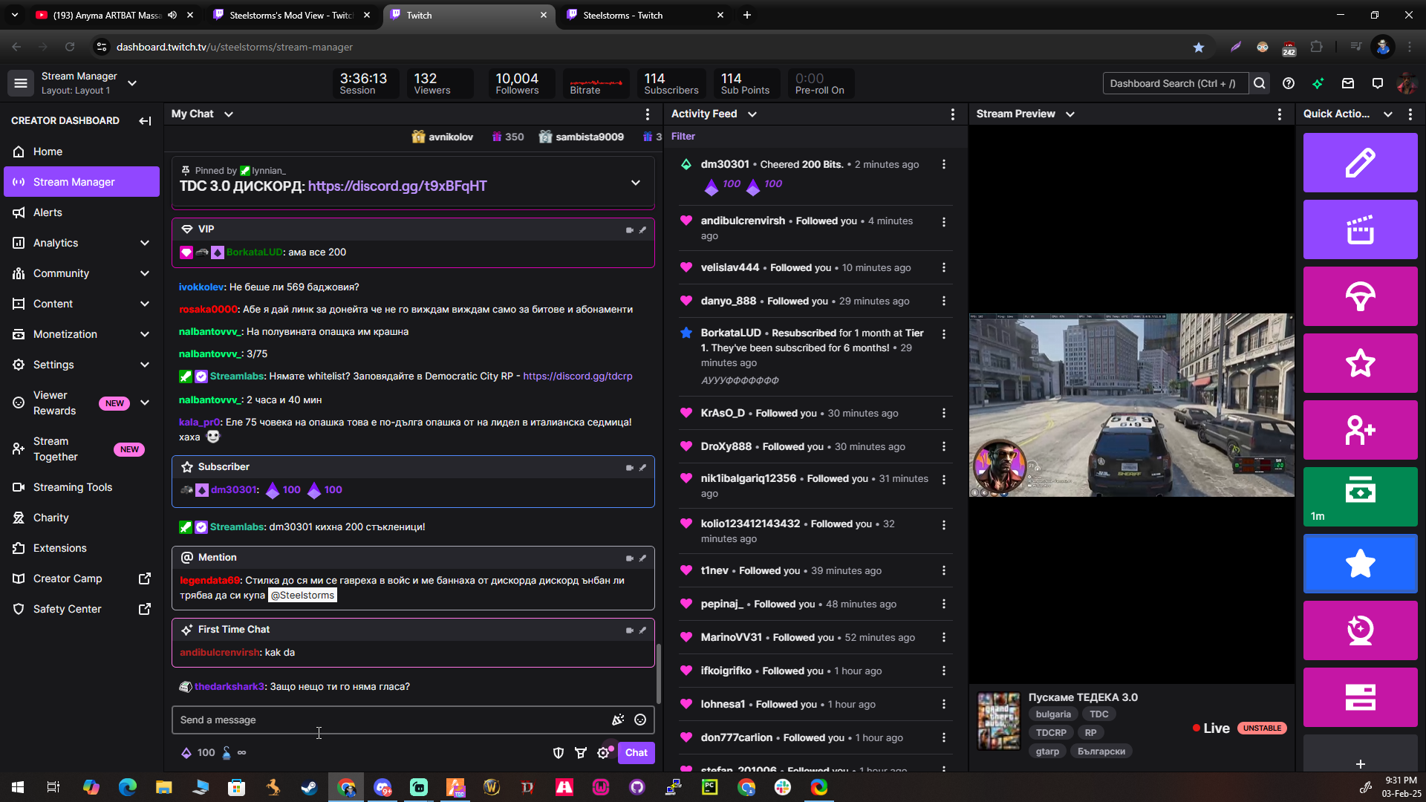Click the clip creation quick action tile

tap(1360, 229)
